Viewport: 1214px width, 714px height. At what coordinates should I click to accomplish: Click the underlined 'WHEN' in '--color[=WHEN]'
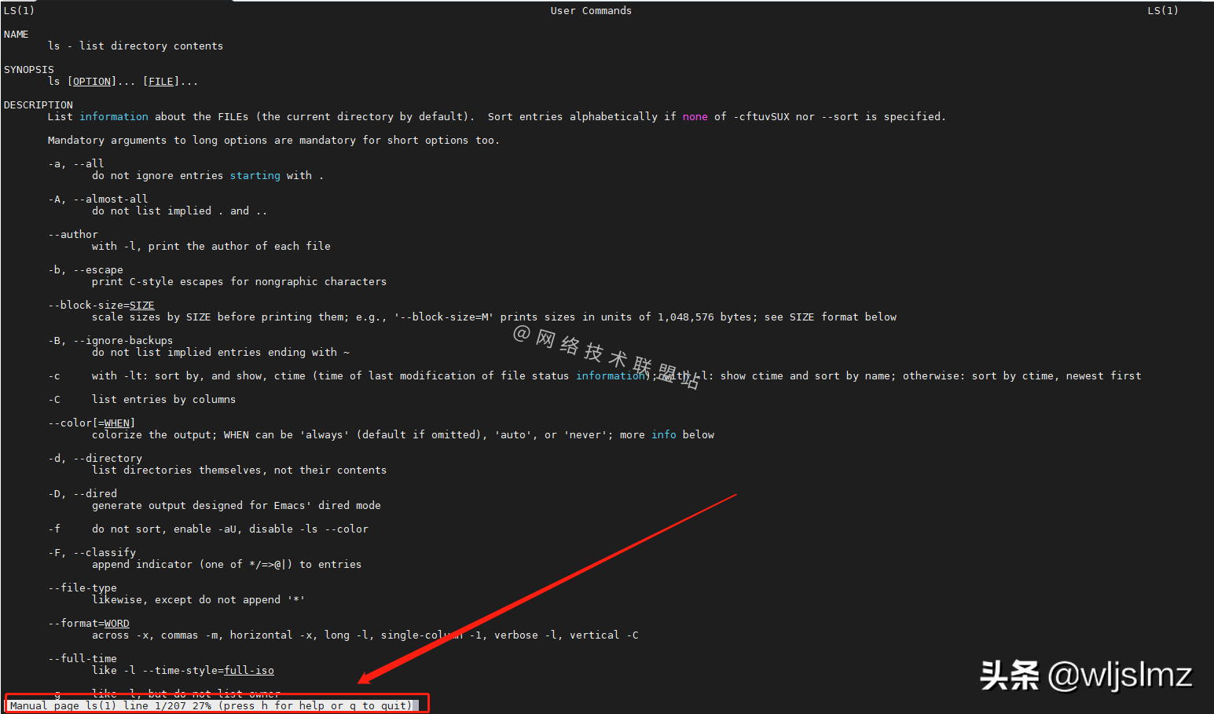click(116, 423)
